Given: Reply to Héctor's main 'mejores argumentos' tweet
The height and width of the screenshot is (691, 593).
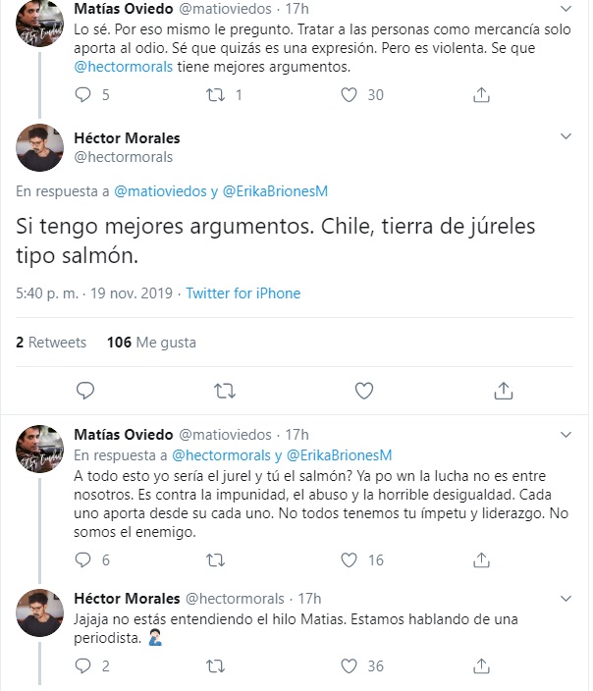Looking at the screenshot, I should [85, 391].
